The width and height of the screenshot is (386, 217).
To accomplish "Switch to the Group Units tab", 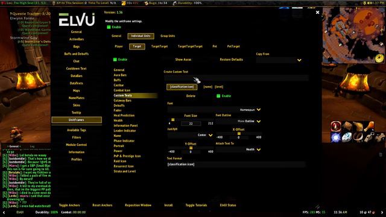I will pos(168,36).
